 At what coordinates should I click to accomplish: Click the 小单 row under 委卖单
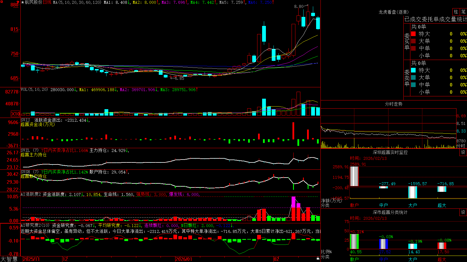click(438, 92)
